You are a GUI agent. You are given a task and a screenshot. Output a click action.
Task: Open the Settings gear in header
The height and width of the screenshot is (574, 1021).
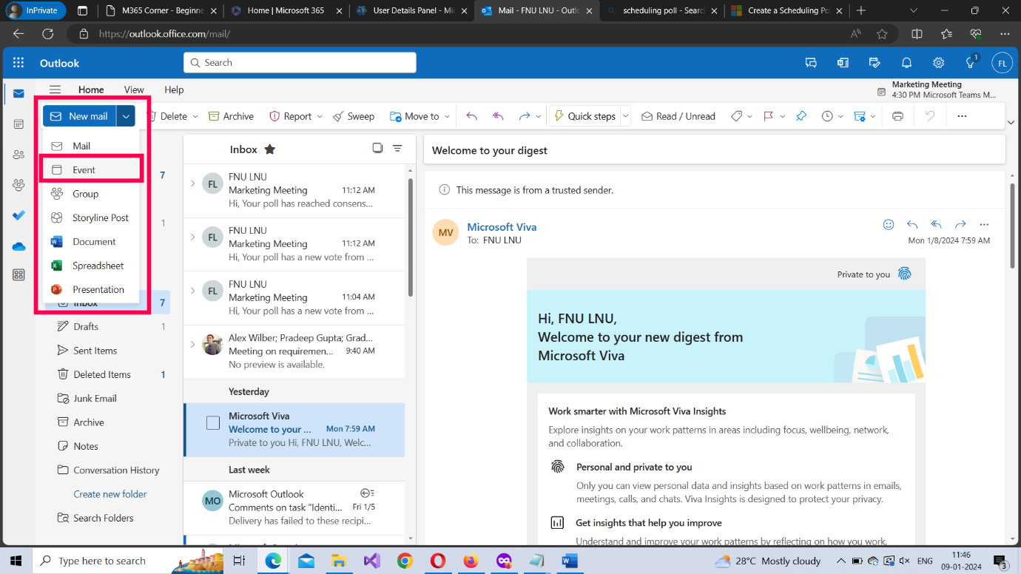tap(938, 63)
